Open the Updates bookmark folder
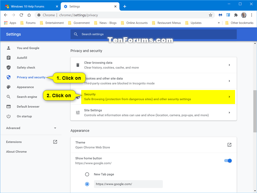The height and width of the screenshot is (193, 257). (x=193, y=23)
